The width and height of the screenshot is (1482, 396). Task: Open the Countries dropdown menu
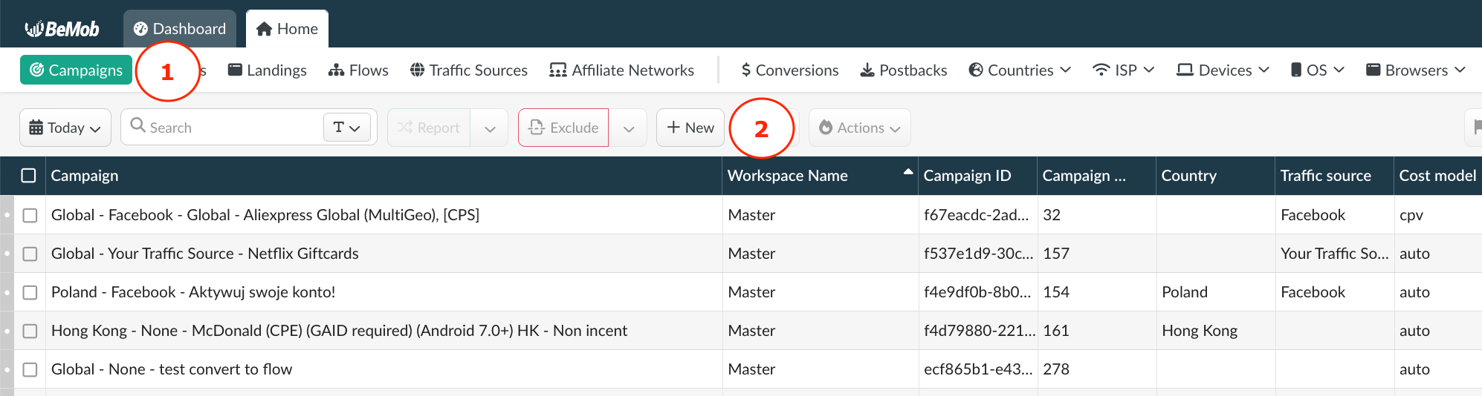[x=1020, y=70]
